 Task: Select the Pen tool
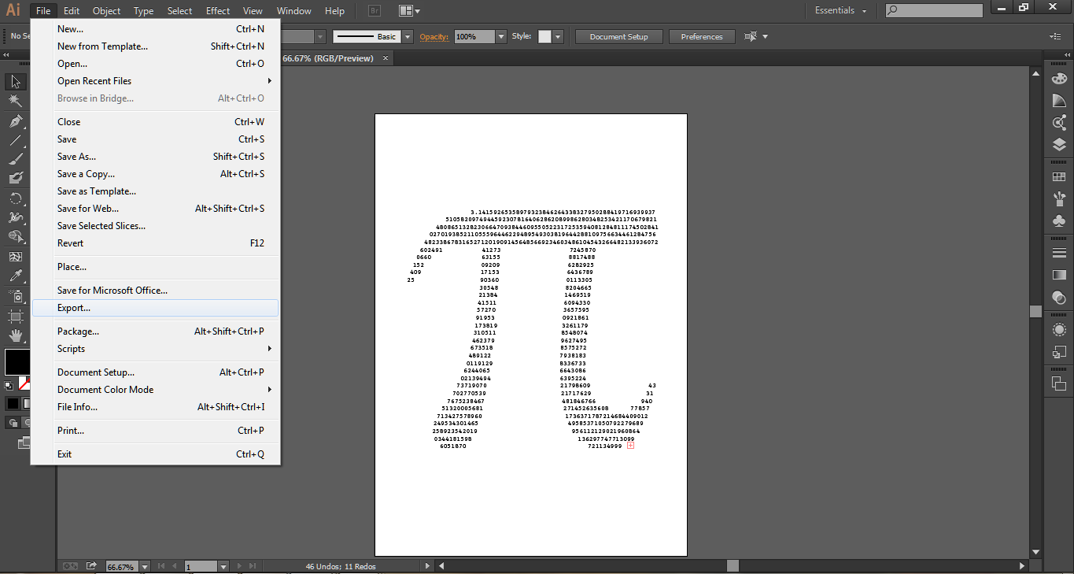click(x=15, y=121)
